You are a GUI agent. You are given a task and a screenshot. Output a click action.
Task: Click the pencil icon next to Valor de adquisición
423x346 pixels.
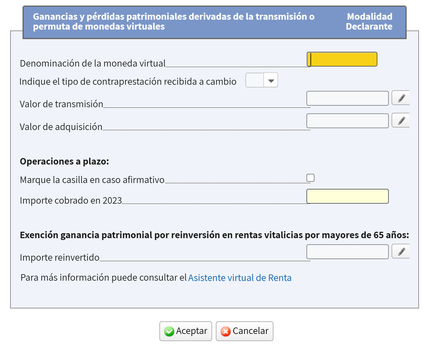[x=401, y=120]
